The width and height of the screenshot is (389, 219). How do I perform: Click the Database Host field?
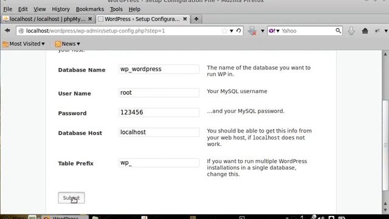point(159,132)
